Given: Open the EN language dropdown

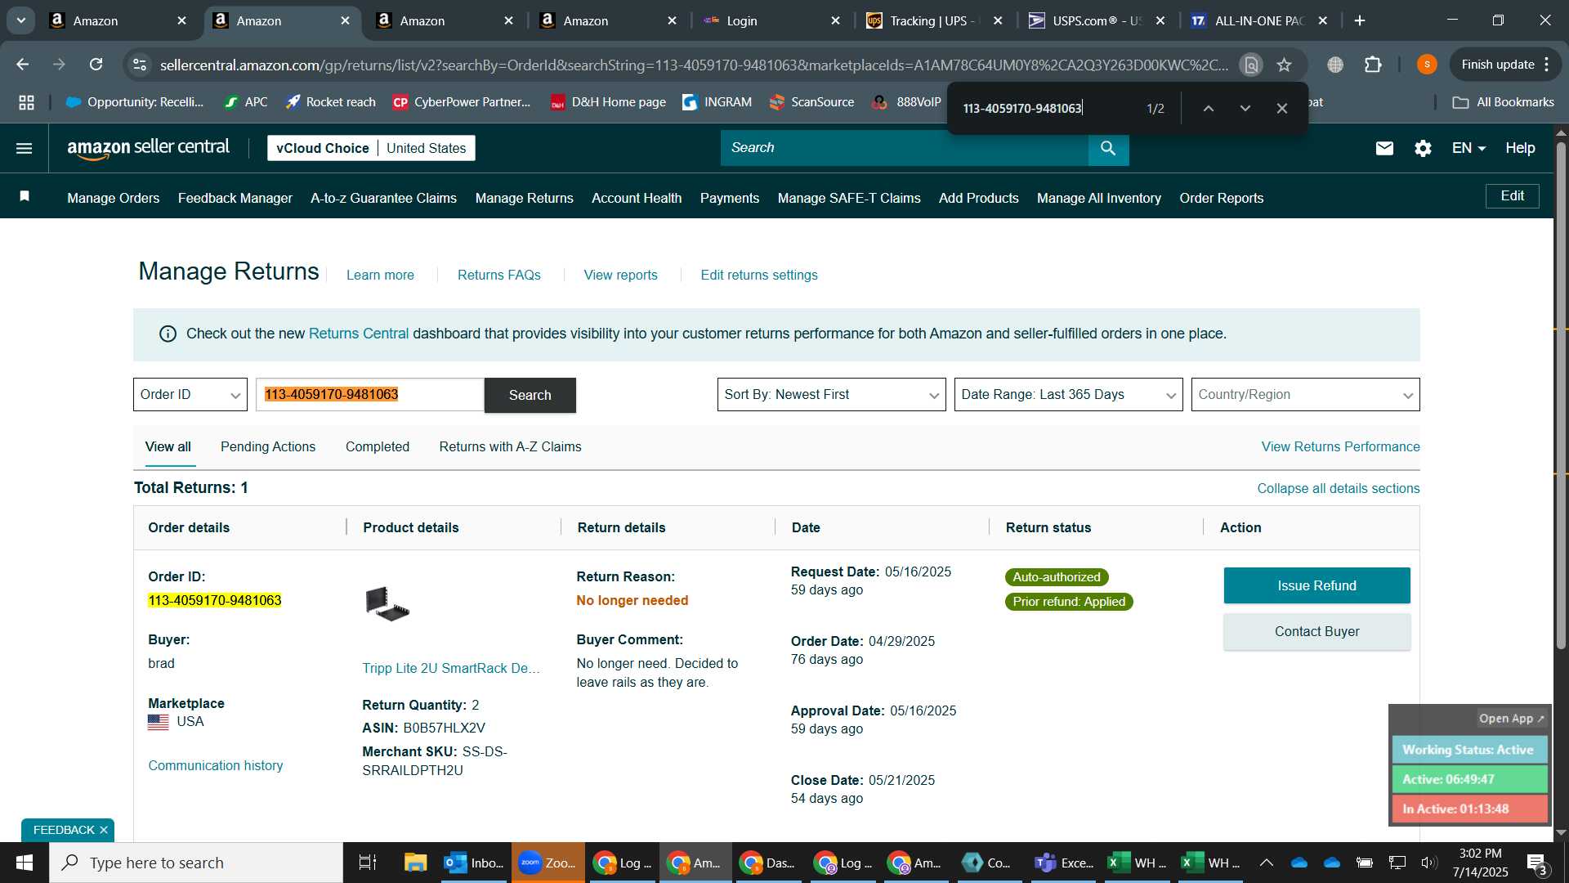Looking at the screenshot, I should point(1468,148).
